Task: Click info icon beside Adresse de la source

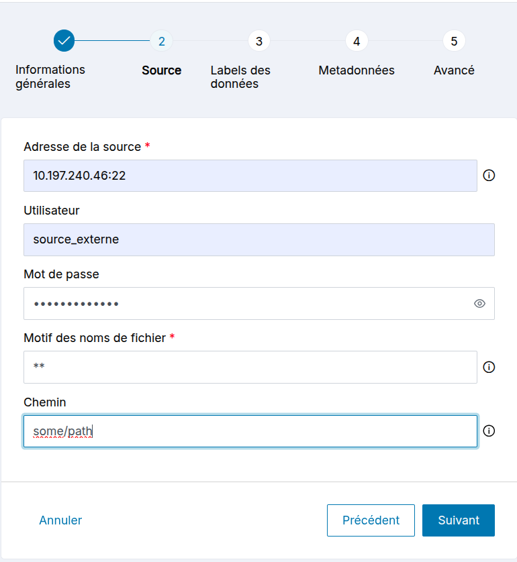Action: [x=489, y=176]
